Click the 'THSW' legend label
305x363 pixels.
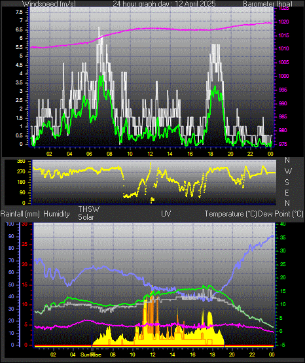pyautogui.click(x=89, y=209)
